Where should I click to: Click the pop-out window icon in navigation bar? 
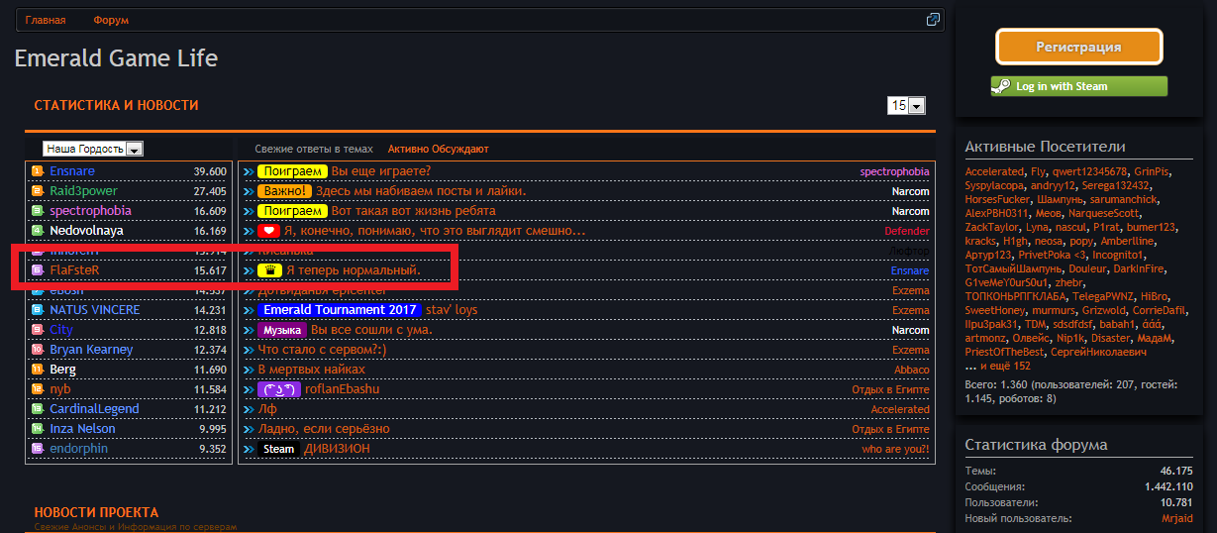click(x=932, y=20)
